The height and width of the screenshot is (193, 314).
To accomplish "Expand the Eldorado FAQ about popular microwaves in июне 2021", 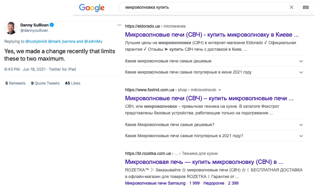I will click(x=215, y=72).
